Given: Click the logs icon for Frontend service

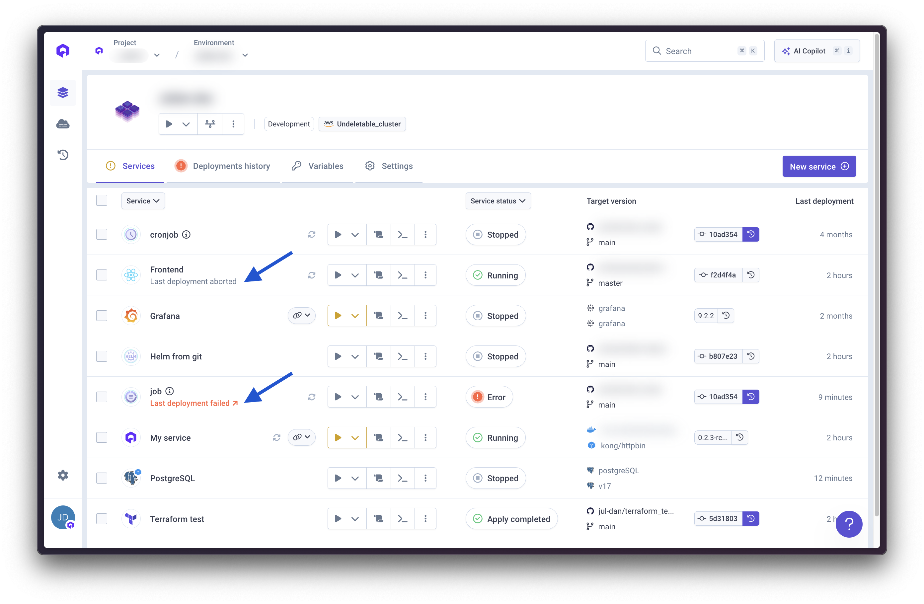Looking at the screenshot, I should pos(378,275).
